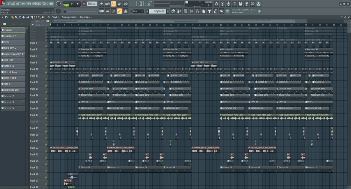Select the Mute tool in Playlist toolbar
This screenshot has height=189, width=351.
coord(24,17)
